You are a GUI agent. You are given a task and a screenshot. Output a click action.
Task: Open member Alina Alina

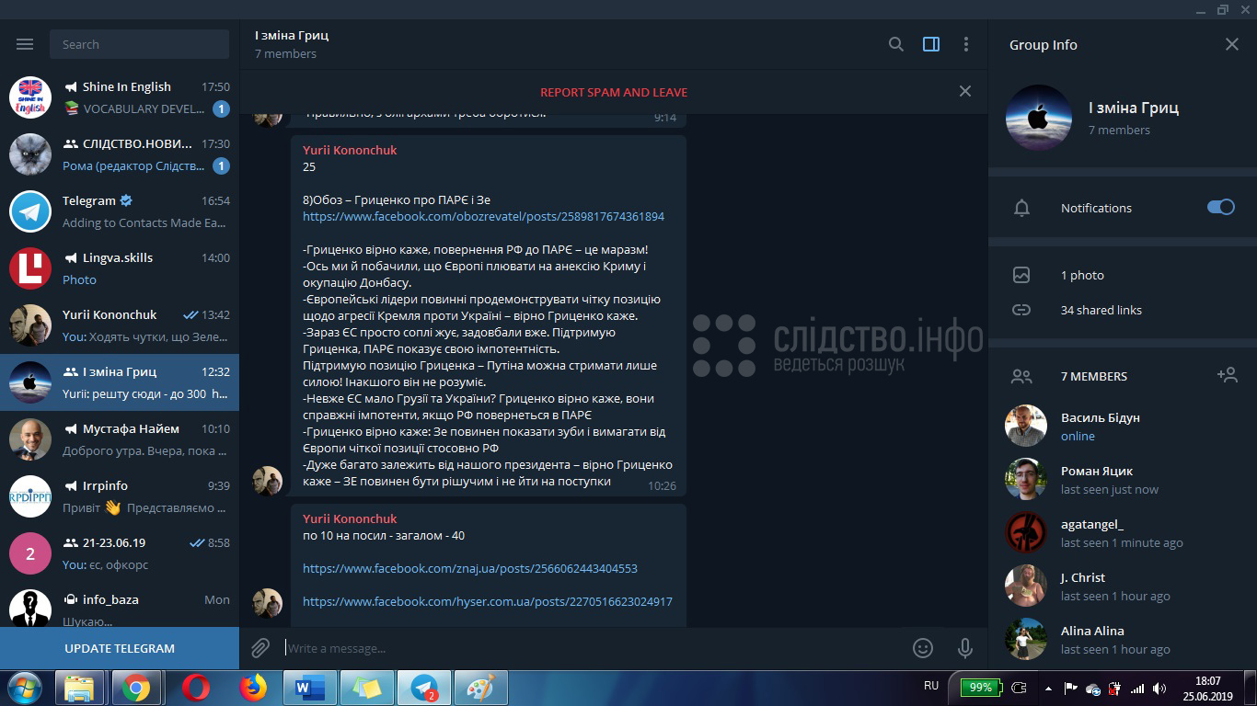coord(1123,639)
